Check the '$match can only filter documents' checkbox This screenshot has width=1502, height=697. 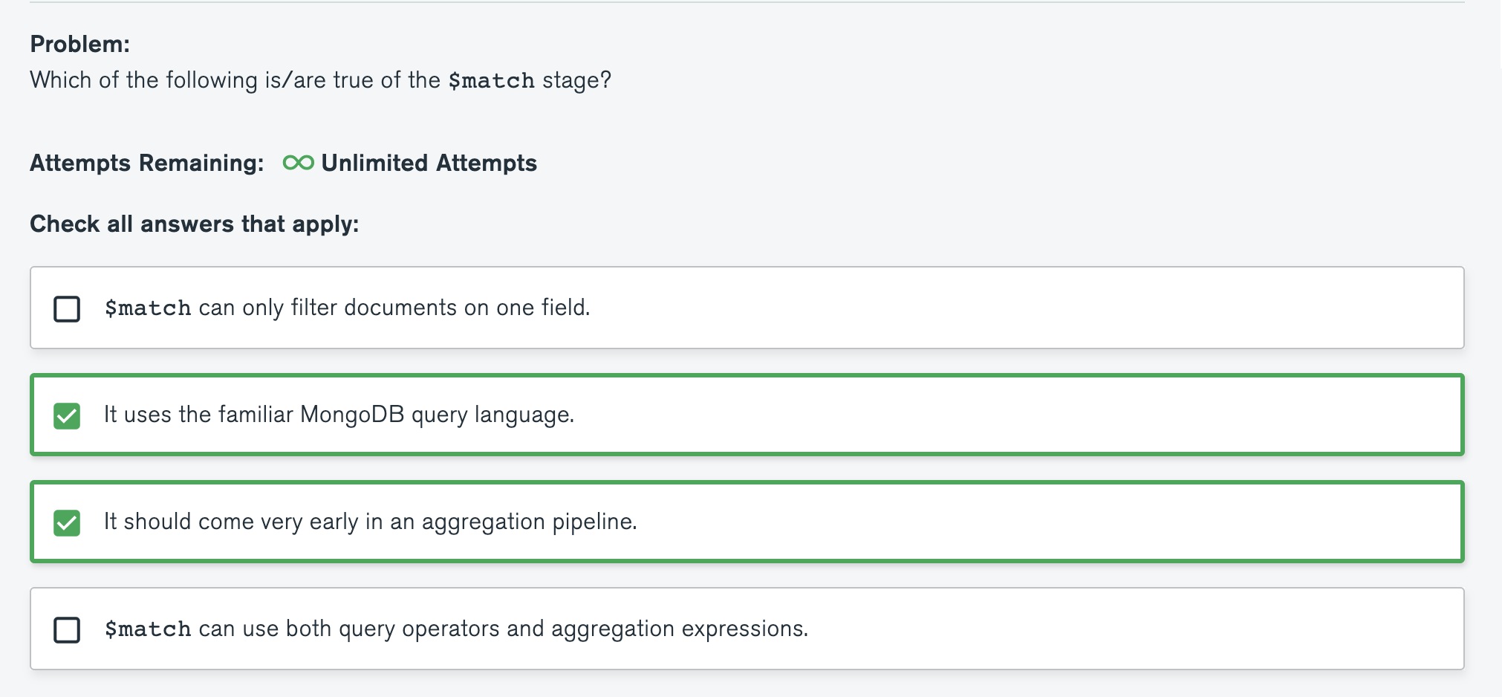click(67, 308)
